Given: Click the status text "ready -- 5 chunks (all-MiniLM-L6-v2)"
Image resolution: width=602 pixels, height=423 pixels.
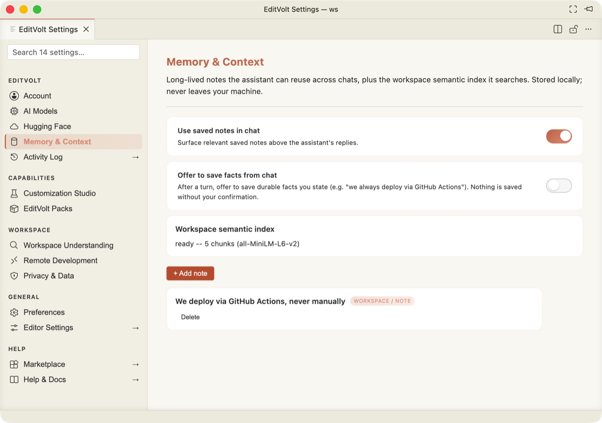Looking at the screenshot, I should coord(237,244).
